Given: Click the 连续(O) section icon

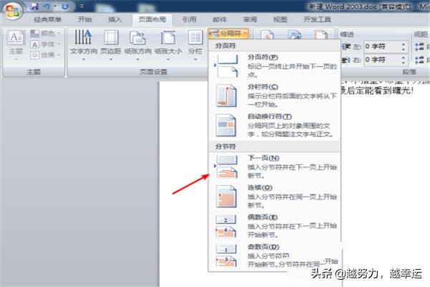Looking at the screenshot, I should click(x=226, y=197).
